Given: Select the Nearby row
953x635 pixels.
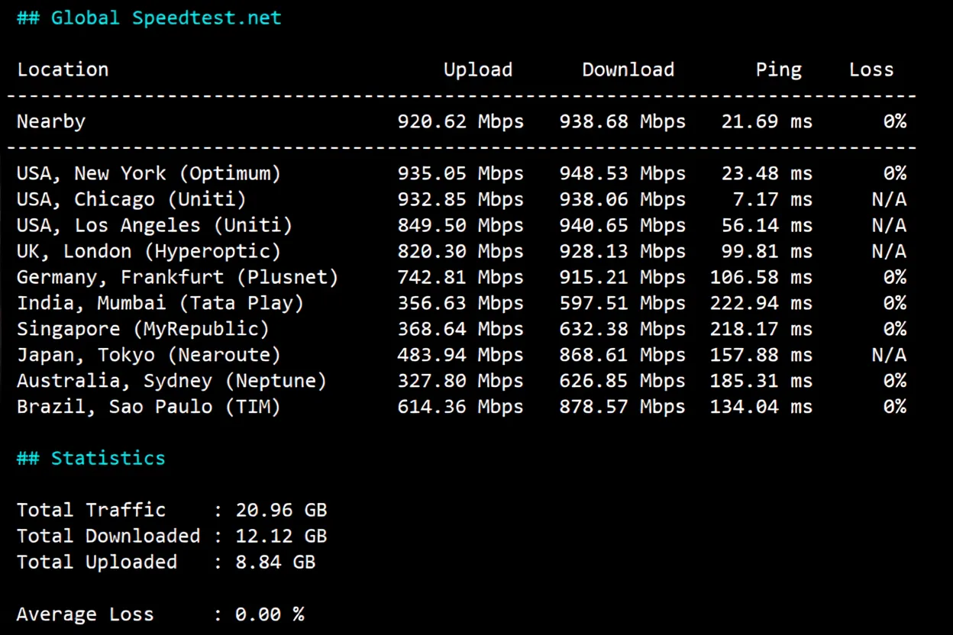Looking at the screenshot, I should 50,121.
